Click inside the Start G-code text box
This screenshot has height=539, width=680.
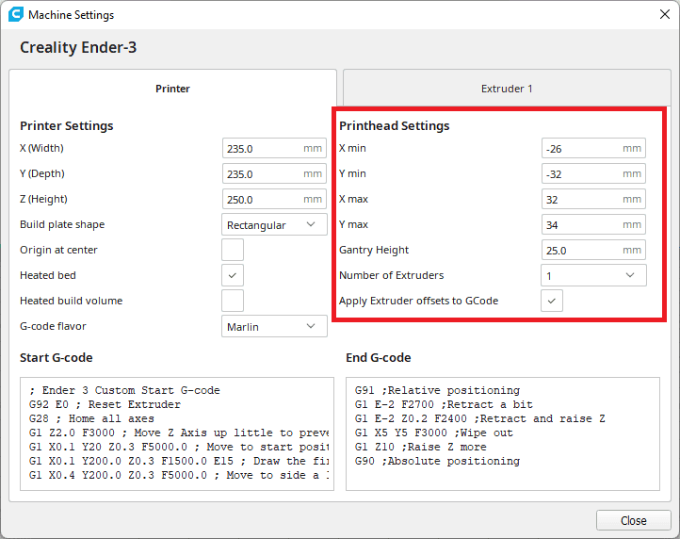[177, 434]
